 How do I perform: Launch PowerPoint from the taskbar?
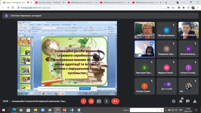tap(64, 110)
